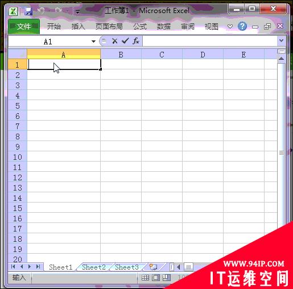Go to first sheet tab navigation arrow

click(13, 267)
